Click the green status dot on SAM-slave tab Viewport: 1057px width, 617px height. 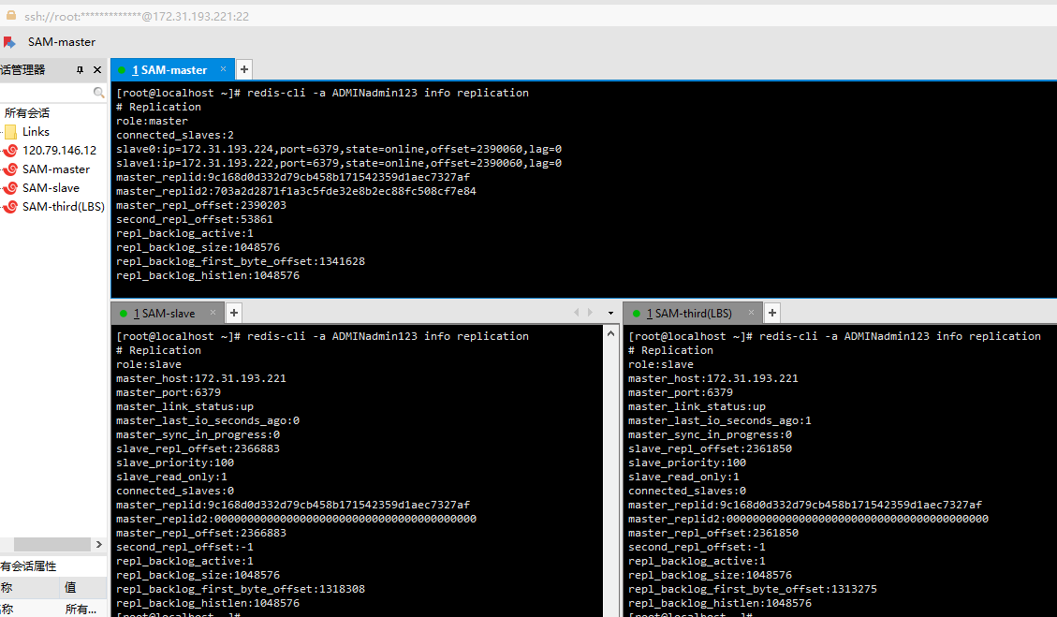click(124, 314)
